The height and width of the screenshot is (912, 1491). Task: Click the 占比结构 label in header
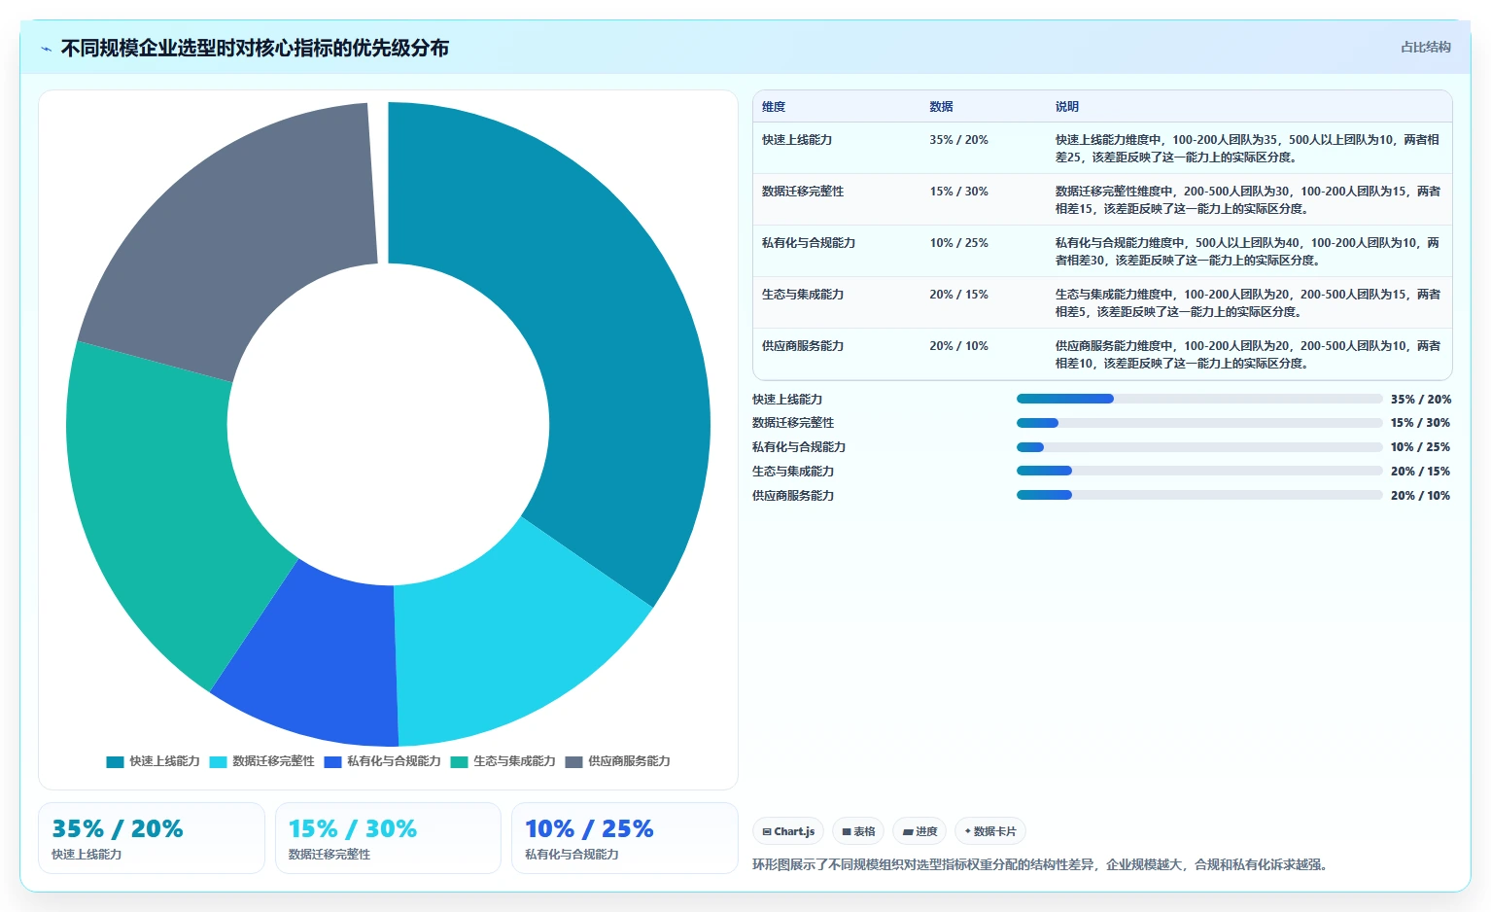click(1425, 47)
